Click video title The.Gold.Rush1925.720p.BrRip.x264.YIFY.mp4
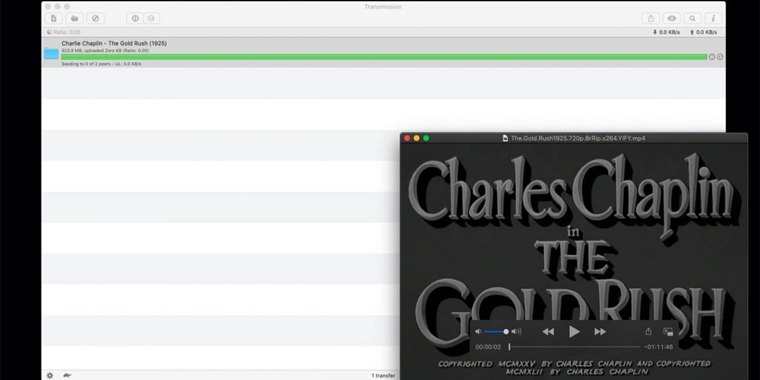The image size is (760, 380). pyautogui.click(x=578, y=138)
